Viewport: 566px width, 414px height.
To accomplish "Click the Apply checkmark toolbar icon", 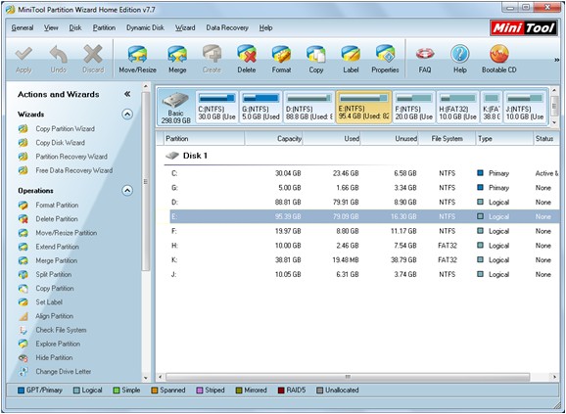I will [24, 55].
